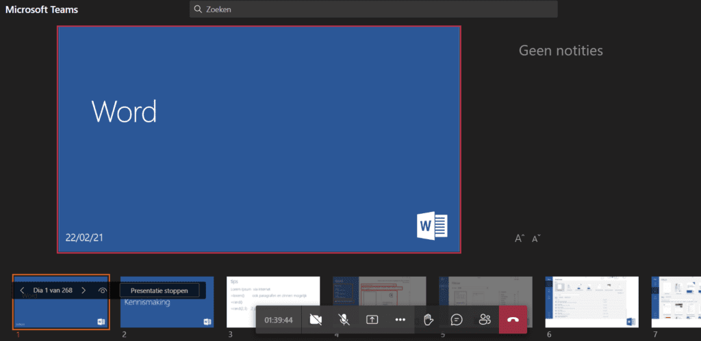Open more actions ellipsis menu
The width and height of the screenshot is (701, 341).
click(400, 320)
